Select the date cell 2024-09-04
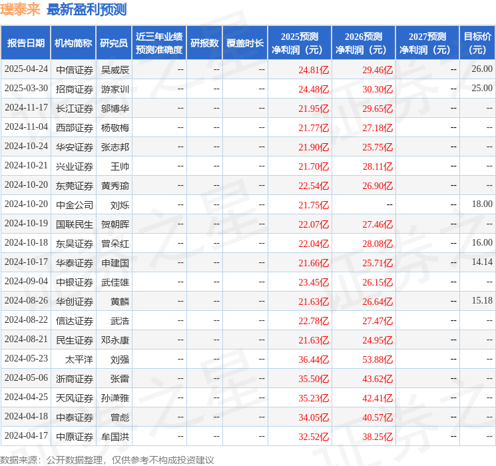496x466 pixels. (x=26, y=282)
